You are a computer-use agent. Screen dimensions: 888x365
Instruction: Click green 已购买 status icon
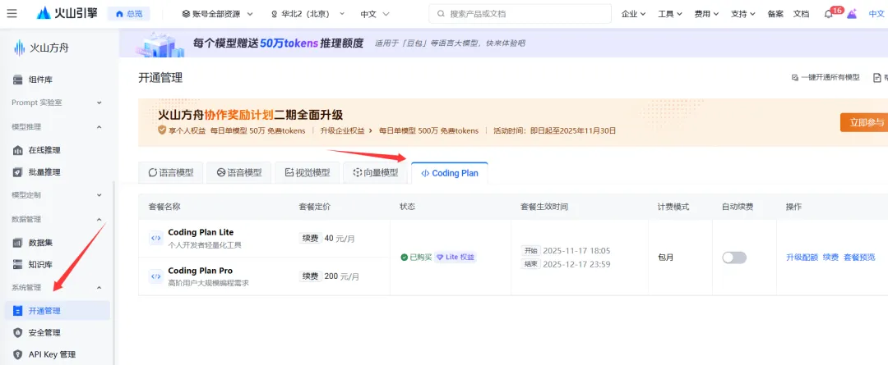pyautogui.click(x=405, y=257)
